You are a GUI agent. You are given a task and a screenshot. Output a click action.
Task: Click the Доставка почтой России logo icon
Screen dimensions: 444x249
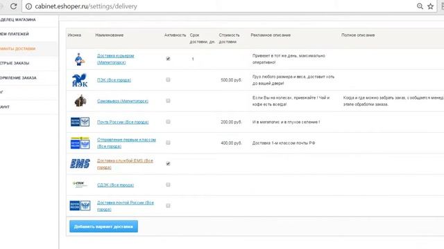[80, 205]
